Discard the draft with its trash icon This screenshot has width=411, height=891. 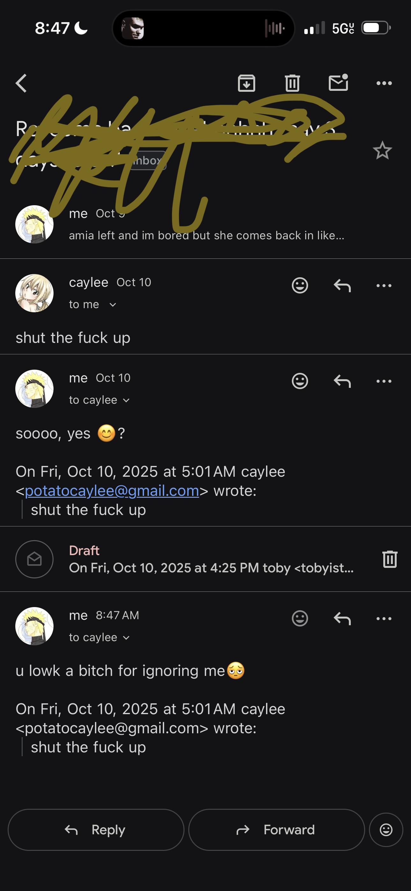(x=390, y=559)
